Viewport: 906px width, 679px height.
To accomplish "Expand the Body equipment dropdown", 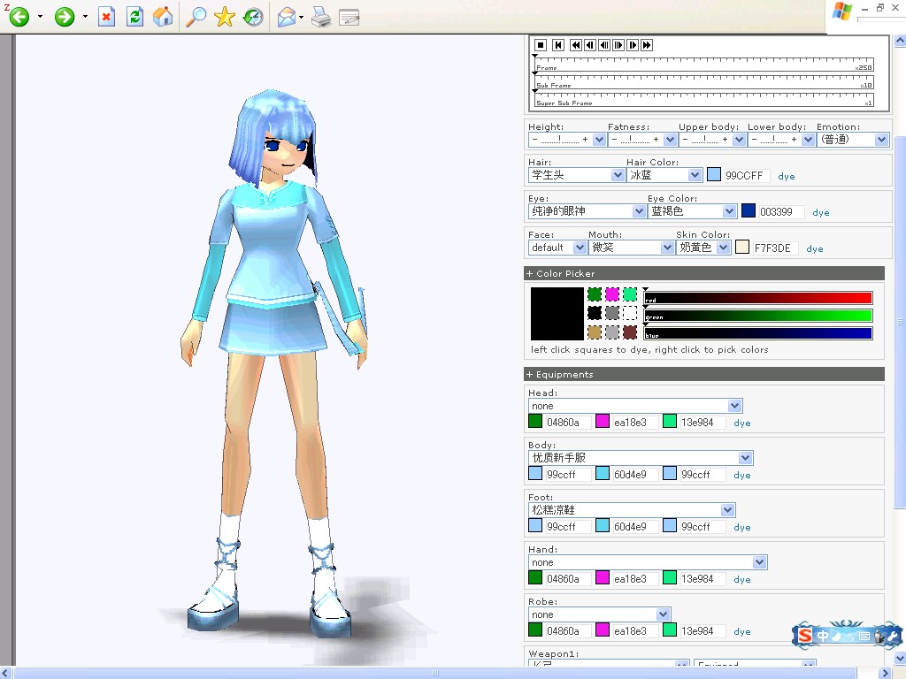I will click(641, 458).
